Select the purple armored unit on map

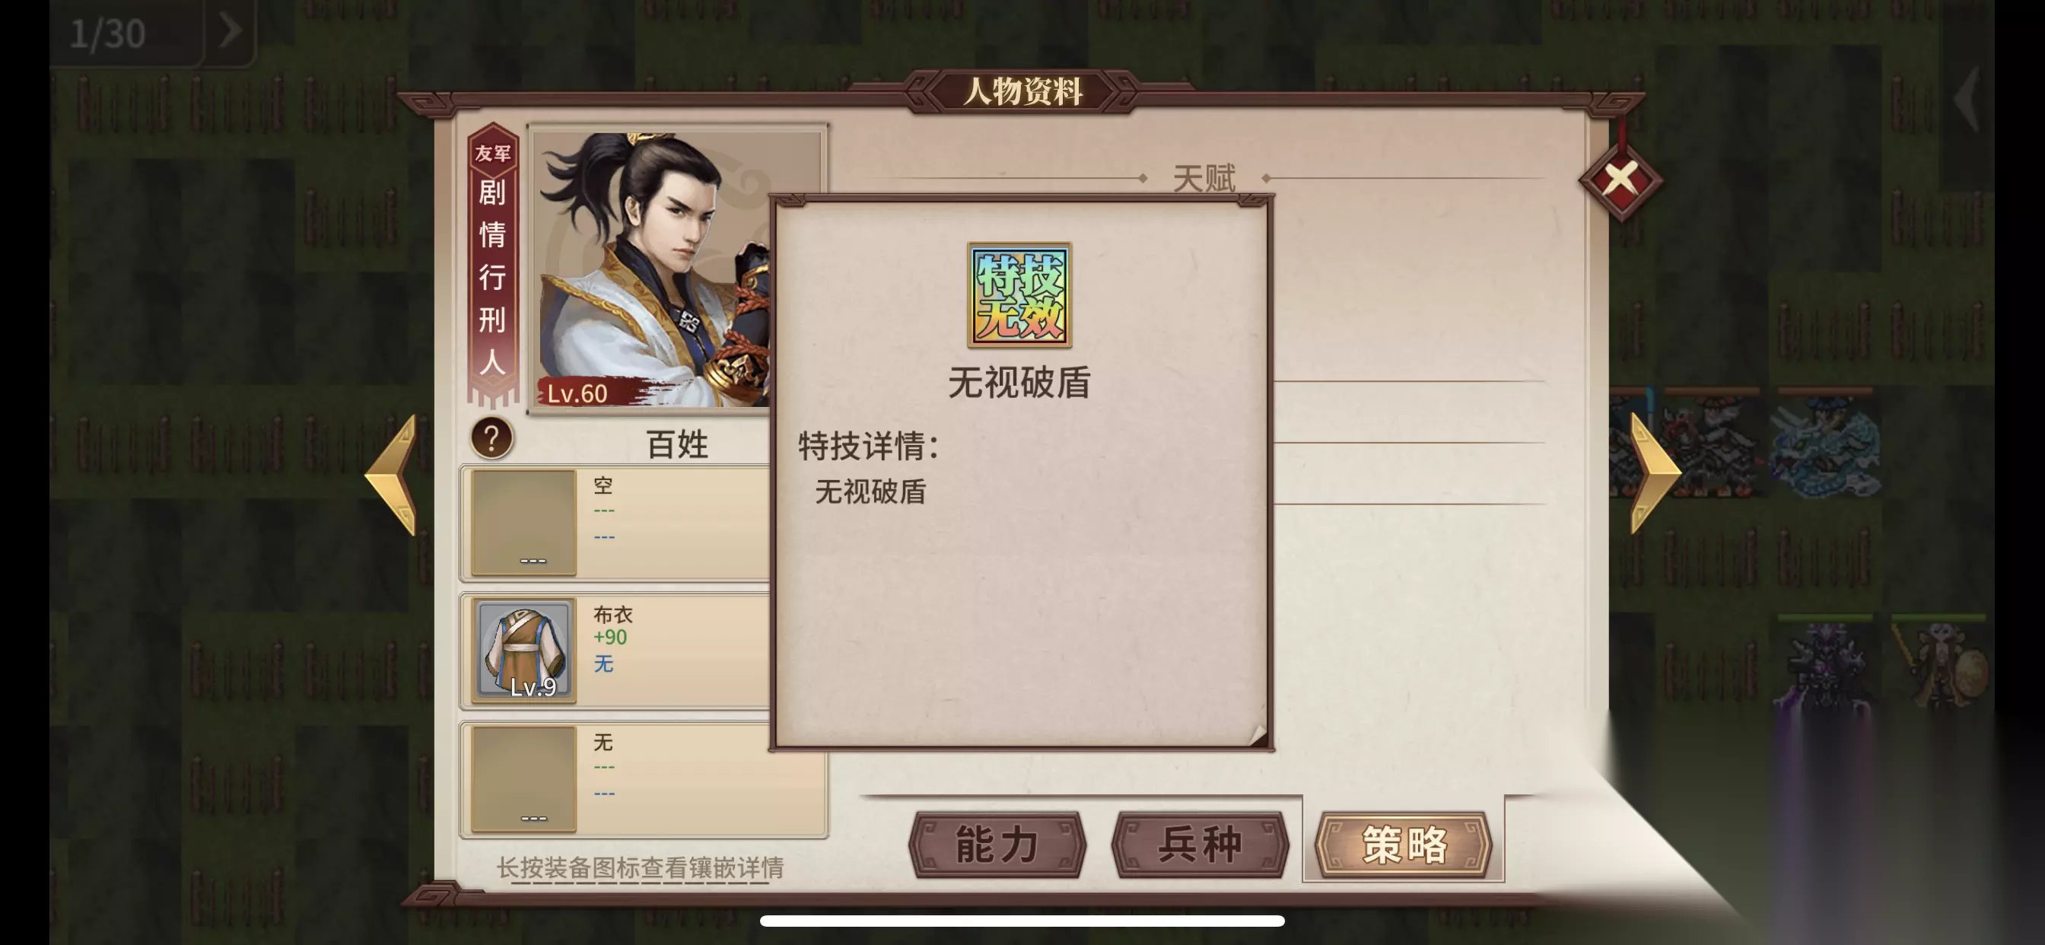coord(1824,667)
